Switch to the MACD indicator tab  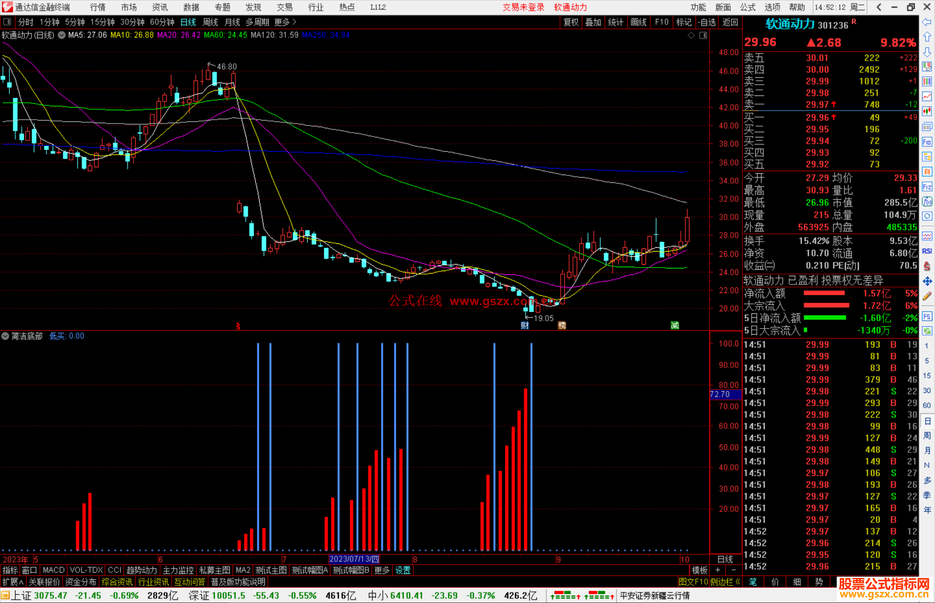point(54,570)
